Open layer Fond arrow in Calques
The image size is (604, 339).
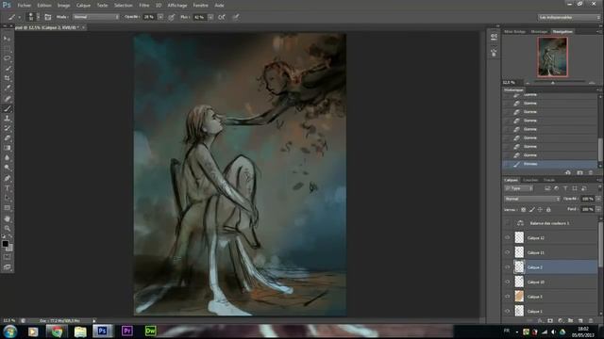click(598, 209)
